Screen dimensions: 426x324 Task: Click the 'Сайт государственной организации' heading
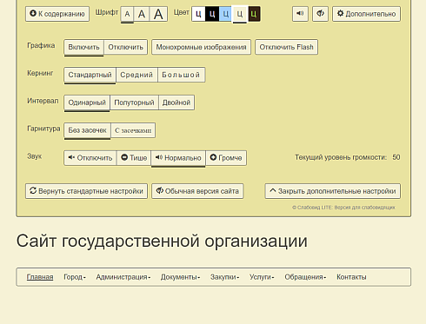[162, 241]
